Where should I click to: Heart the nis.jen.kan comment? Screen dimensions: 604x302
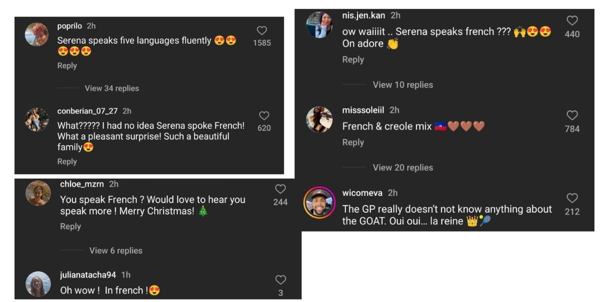[572, 21]
